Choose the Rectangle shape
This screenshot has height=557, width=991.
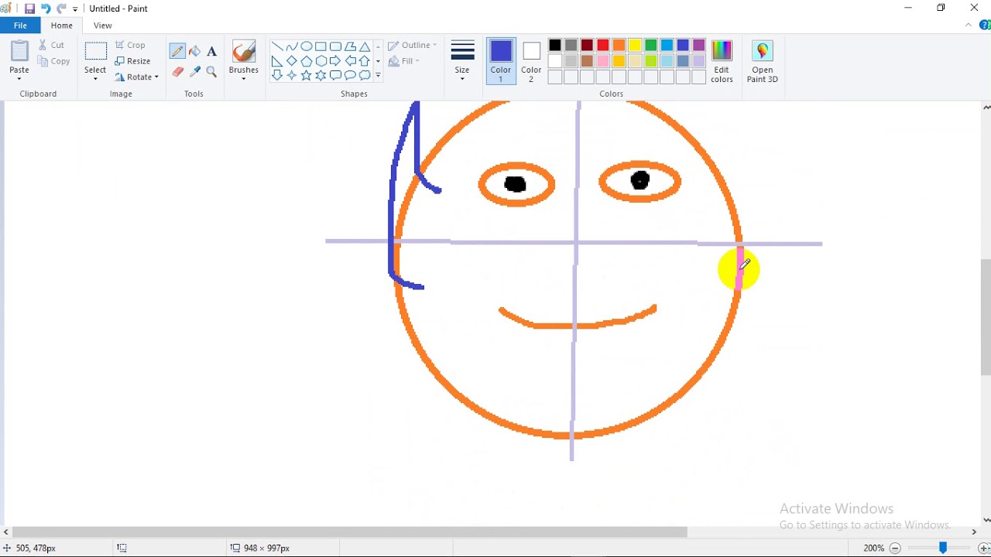pos(321,46)
